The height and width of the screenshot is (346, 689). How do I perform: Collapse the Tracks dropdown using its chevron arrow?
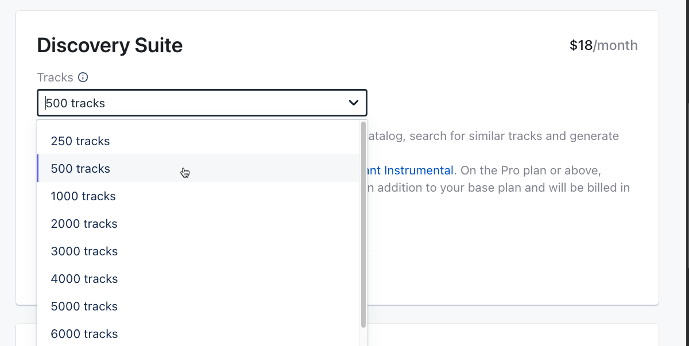coord(354,103)
